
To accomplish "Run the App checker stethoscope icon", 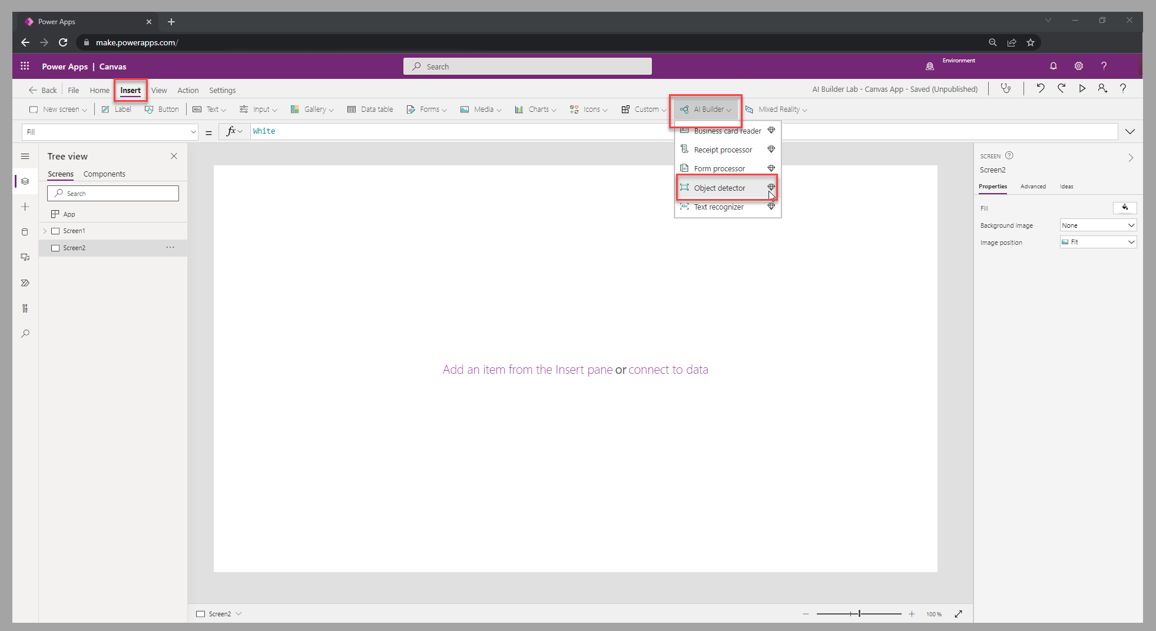I will point(1006,88).
